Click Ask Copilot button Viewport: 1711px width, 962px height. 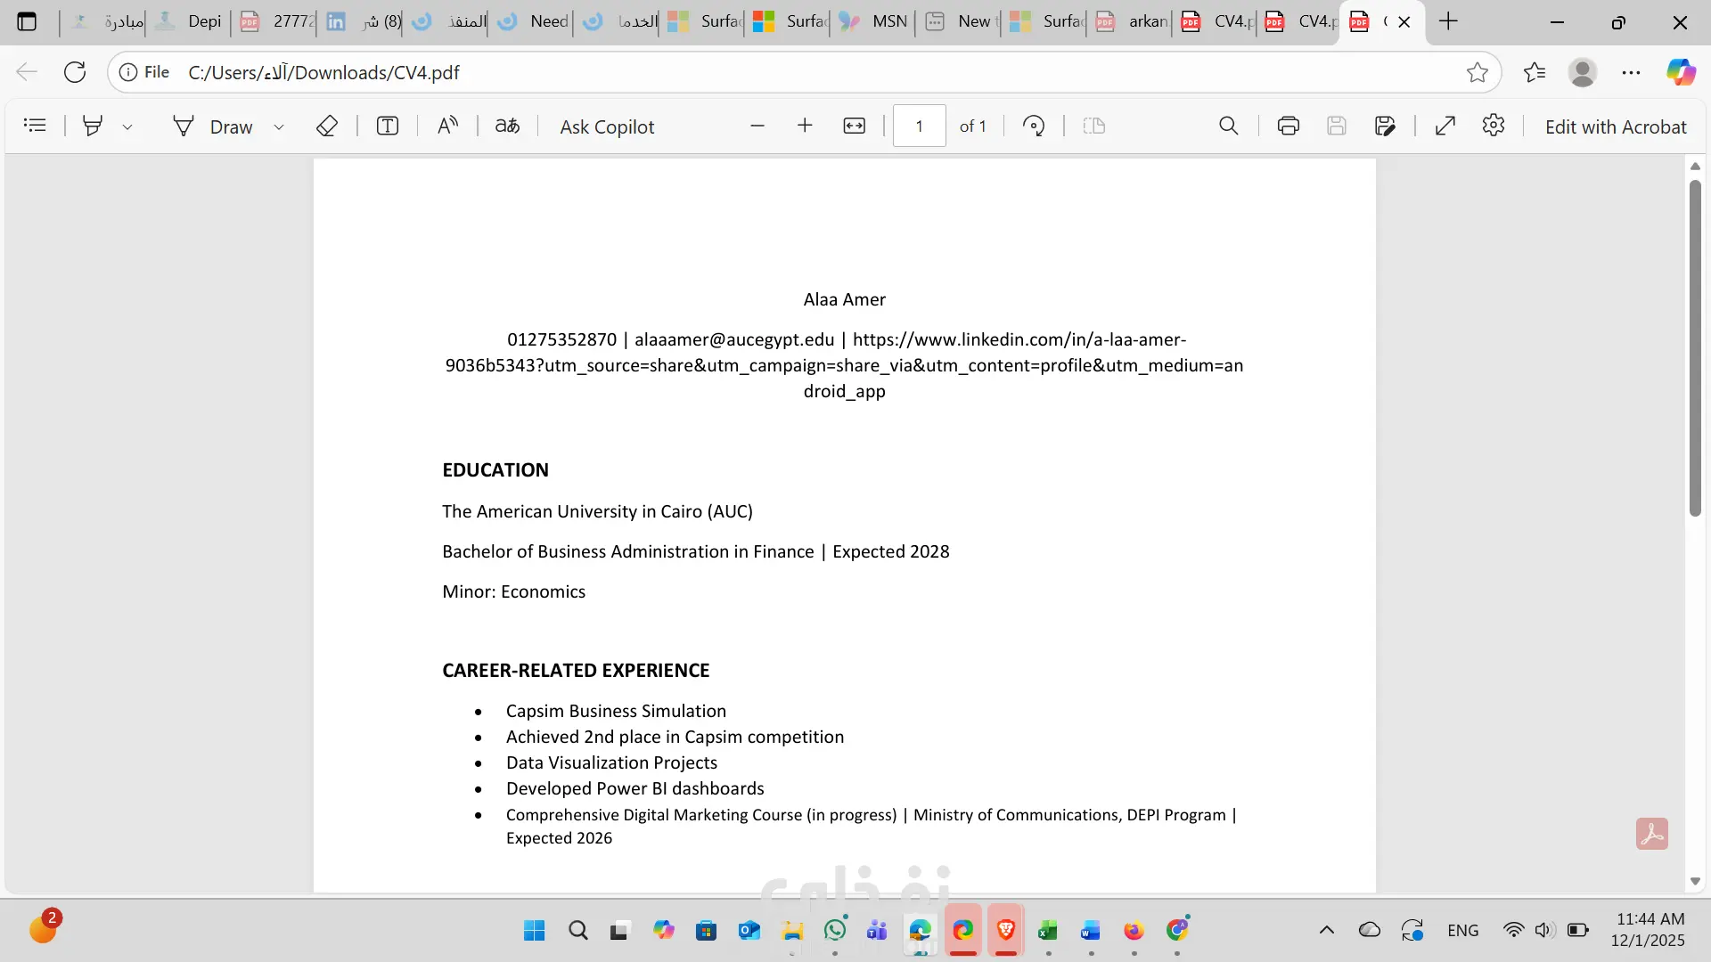click(x=607, y=126)
